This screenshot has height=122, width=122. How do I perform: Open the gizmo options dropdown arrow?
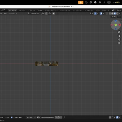98,13
